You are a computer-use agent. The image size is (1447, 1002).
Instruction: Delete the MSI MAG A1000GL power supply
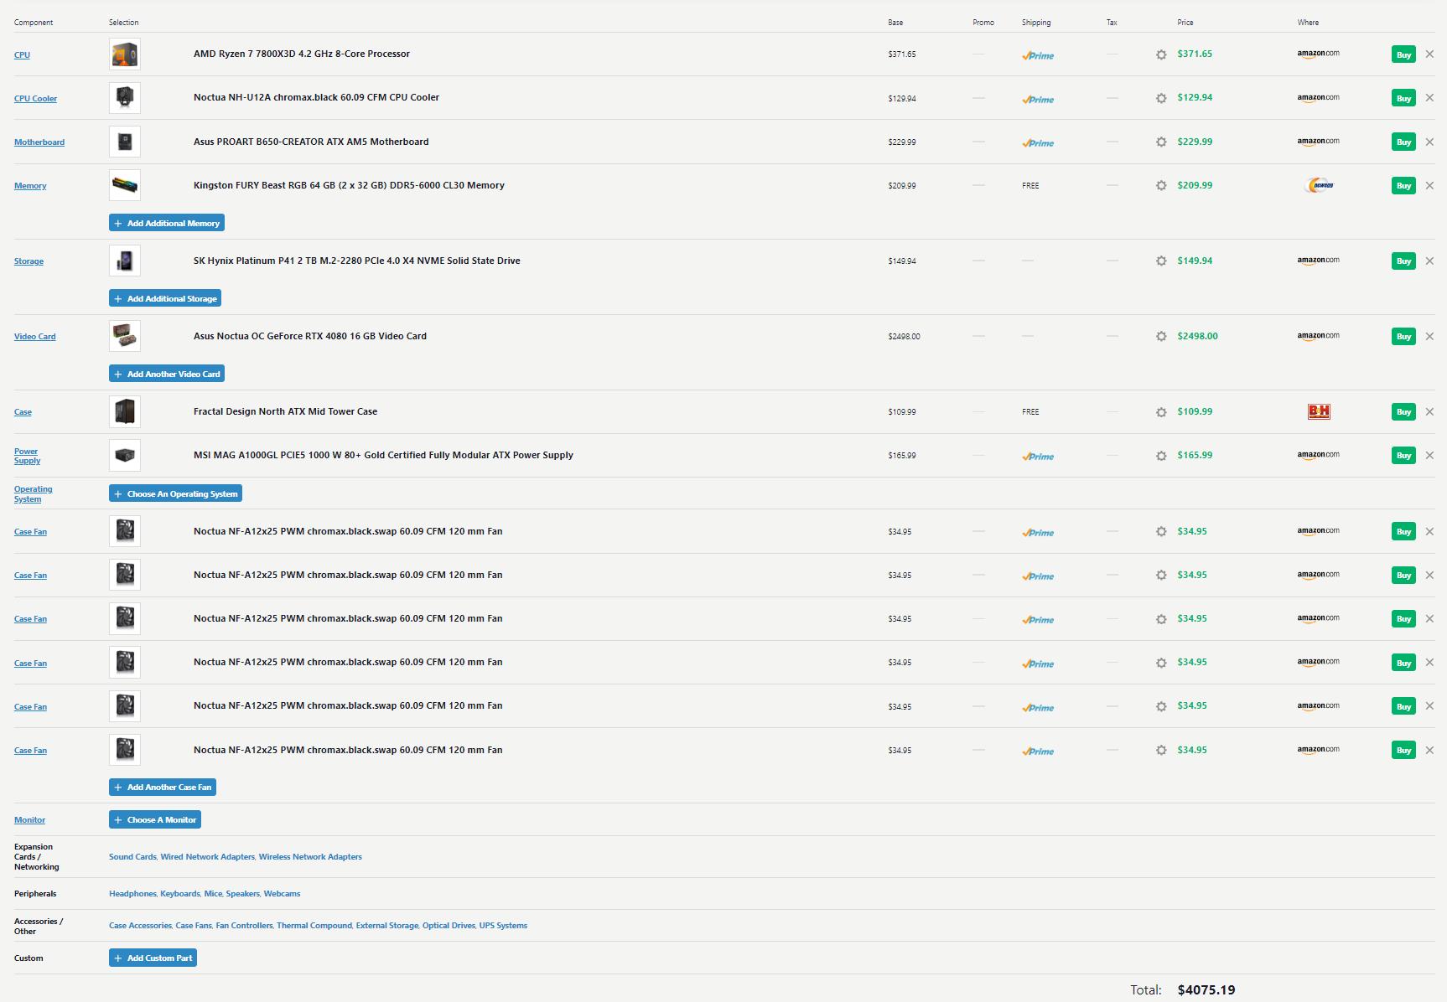[x=1429, y=455]
